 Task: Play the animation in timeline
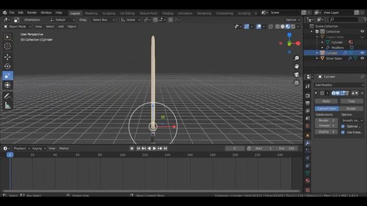click(x=154, y=149)
